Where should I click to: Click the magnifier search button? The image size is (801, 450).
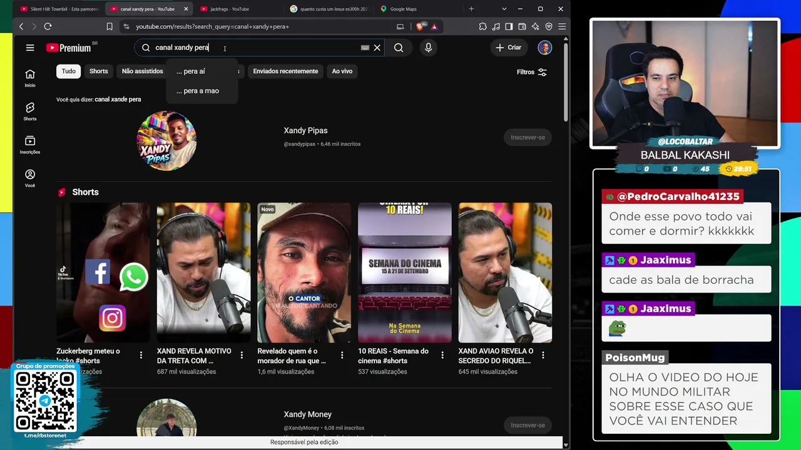point(399,47)
